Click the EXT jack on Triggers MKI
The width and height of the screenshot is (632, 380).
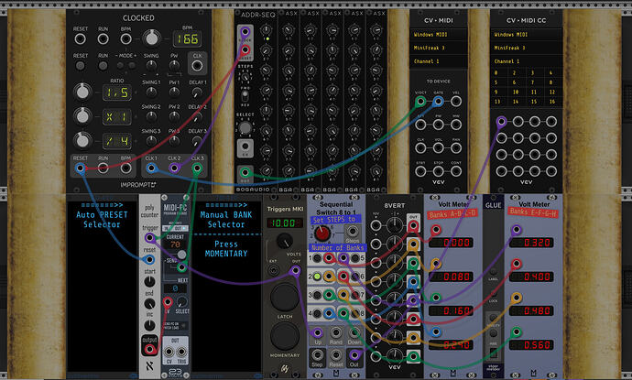(x=273, y=270)
